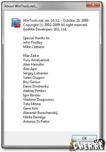Click Godlike Developers SEG, Ltd. text

tap(45, 29)
